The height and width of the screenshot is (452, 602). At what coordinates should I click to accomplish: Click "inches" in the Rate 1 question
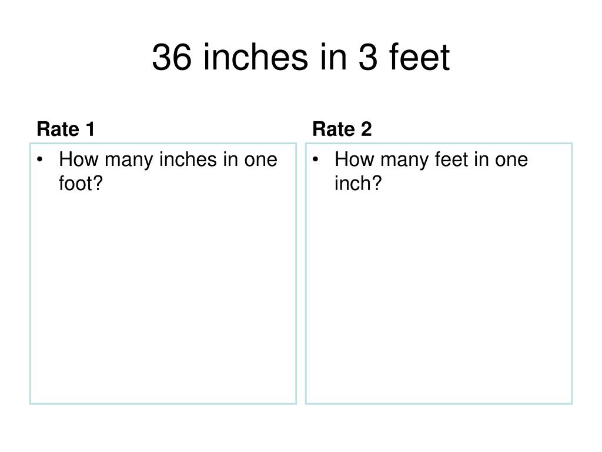tap(188, 159)
